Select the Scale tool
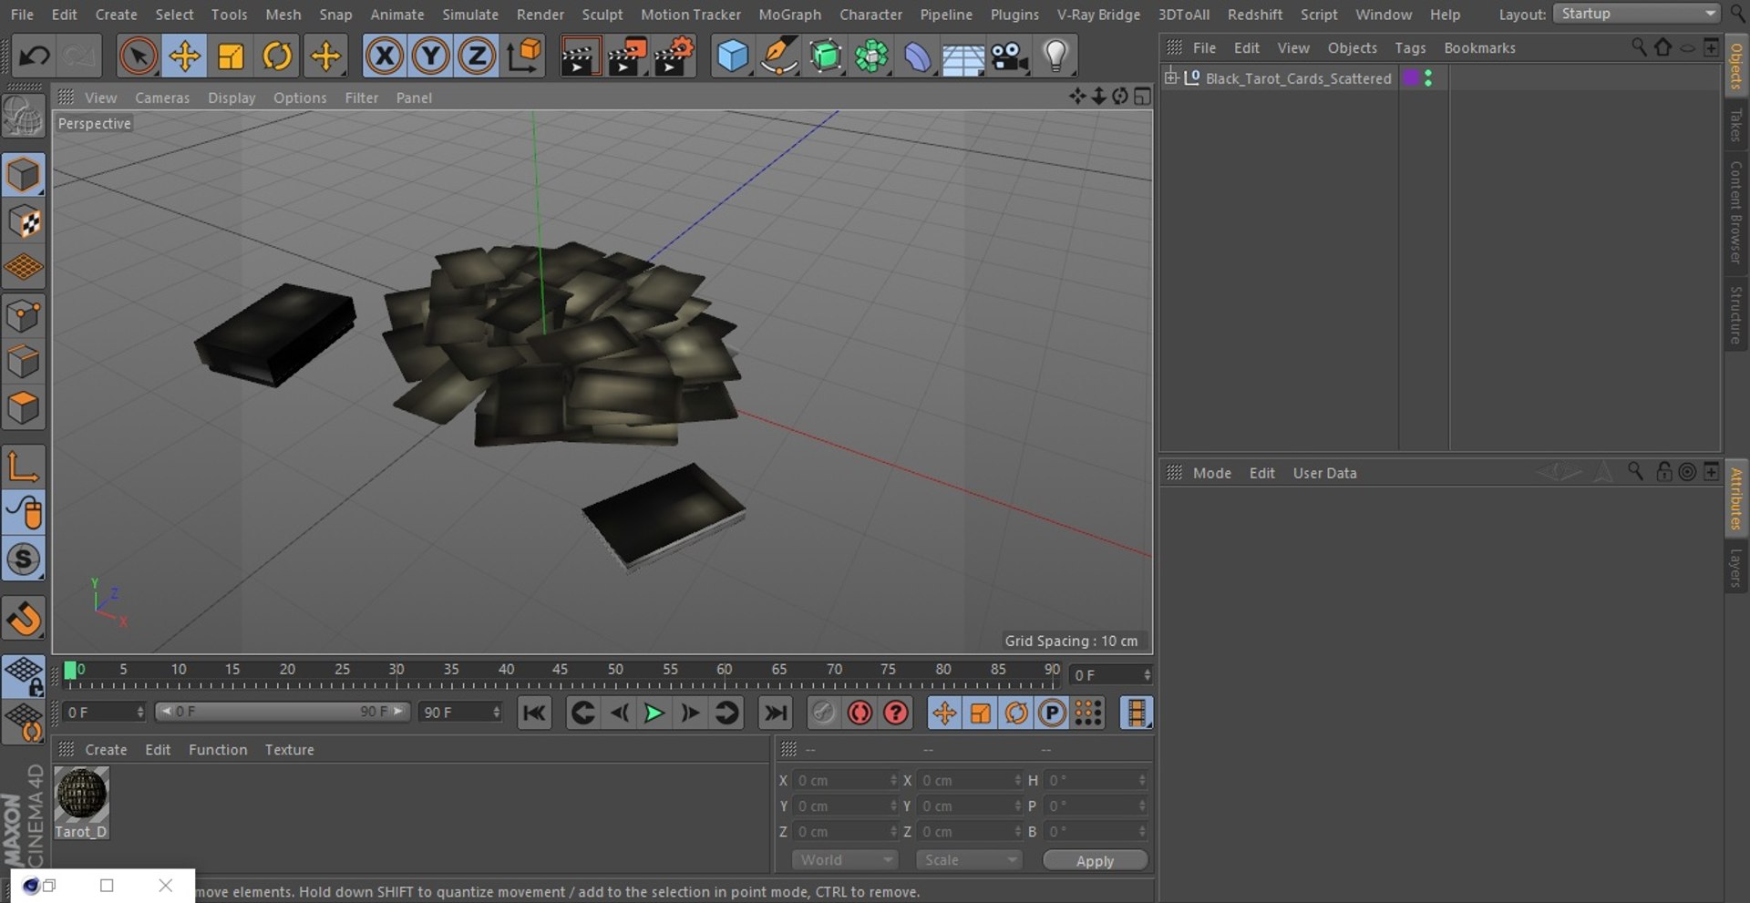Viewport: 1750px width, 903px height. pyautogui.click(x=231, y=56)
